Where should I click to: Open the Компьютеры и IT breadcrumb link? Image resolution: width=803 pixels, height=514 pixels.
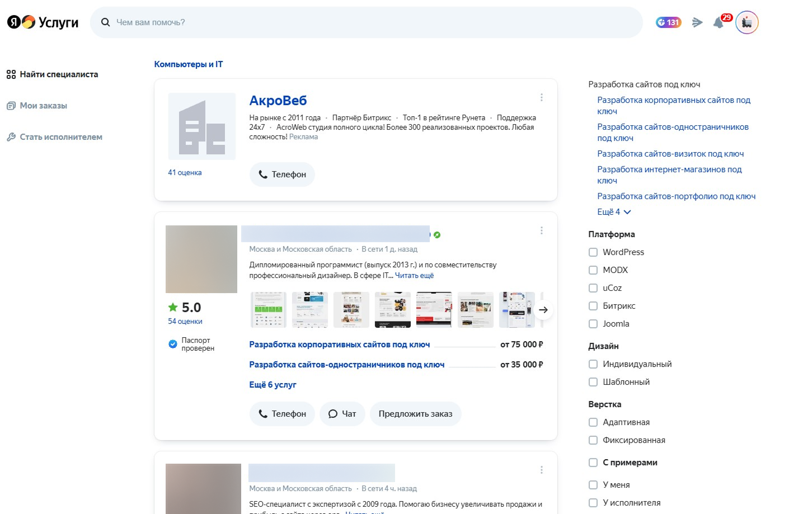point(188,64)
